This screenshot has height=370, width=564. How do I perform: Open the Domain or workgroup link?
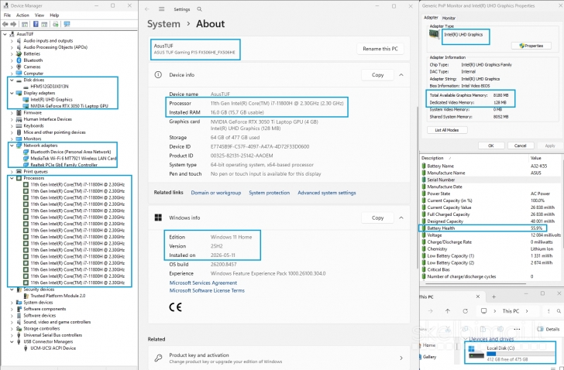click(216, 193)
